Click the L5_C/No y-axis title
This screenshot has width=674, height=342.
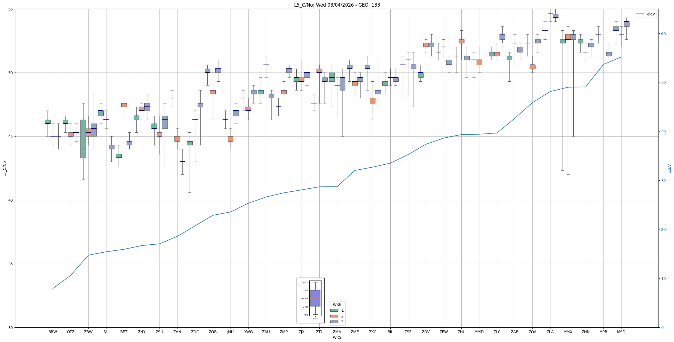4,169
